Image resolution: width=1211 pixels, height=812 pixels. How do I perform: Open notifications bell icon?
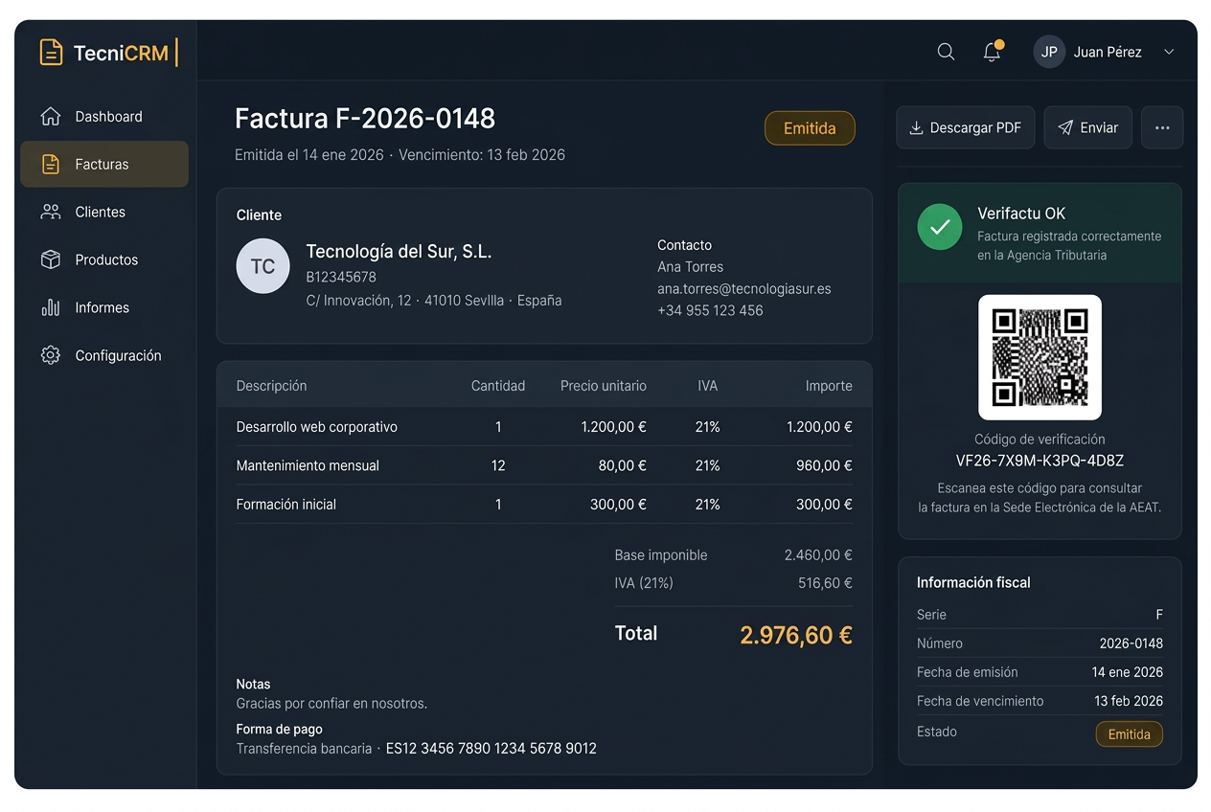point(993,52)
